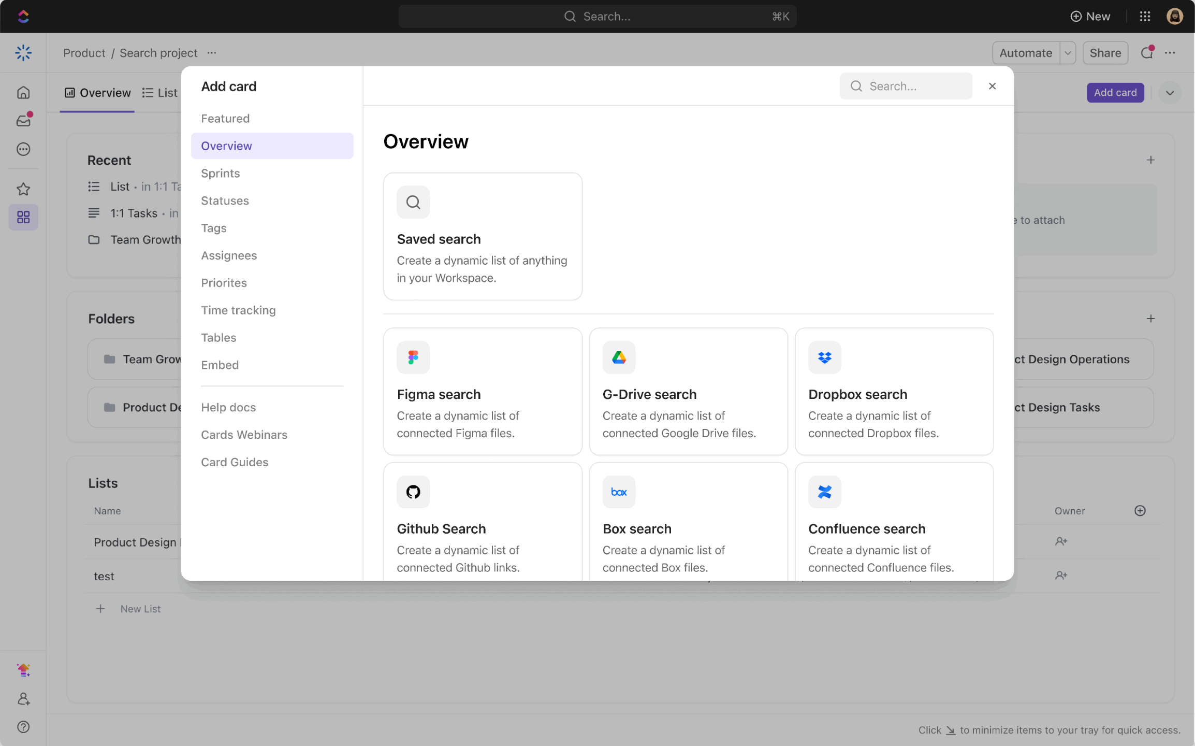Click the Tags filter option
Viewport: 1195px width, 746px height.
(213, 228)
